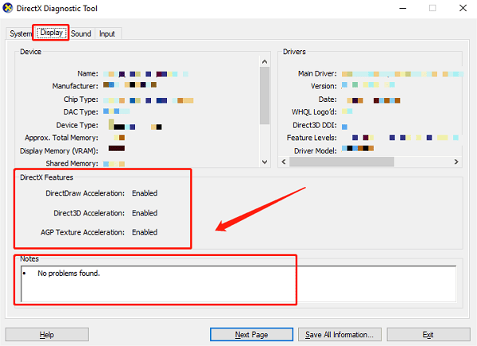Click the 'No problems found.' note
Screen dimensions: 477x346
[68, 274]
